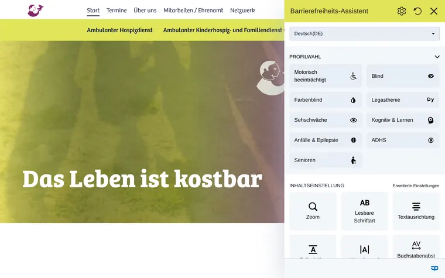Activate the Senioren profile
Image resolution: width=445 pixels, height=278 pixels.
tap(326, 160)
